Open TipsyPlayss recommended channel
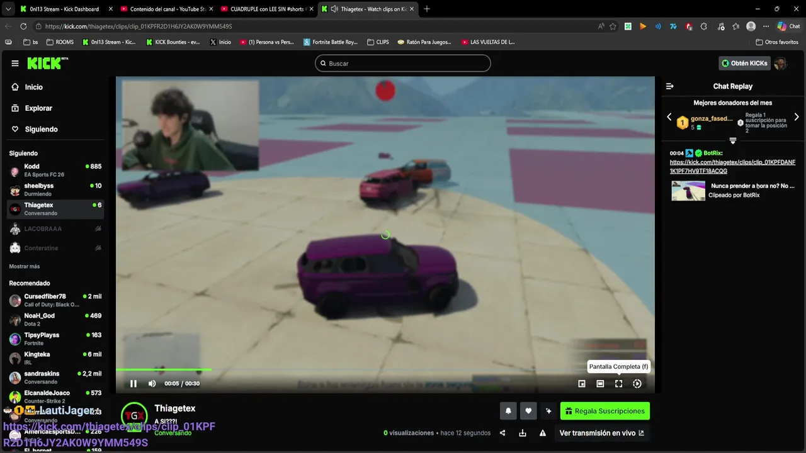Screen dimensions: 806x453 click(55, 339)
